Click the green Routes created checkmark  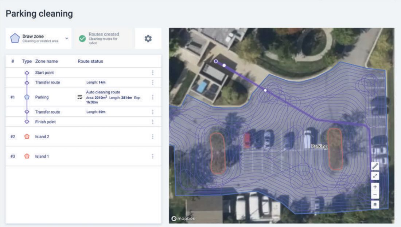point(82,39)
